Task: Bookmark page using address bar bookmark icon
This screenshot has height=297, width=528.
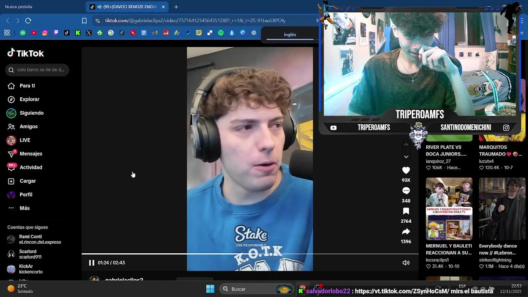Action: tap(84, 21)
